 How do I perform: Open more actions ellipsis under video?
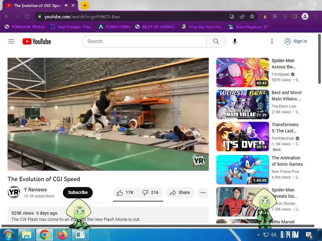[x=203, y=193]
